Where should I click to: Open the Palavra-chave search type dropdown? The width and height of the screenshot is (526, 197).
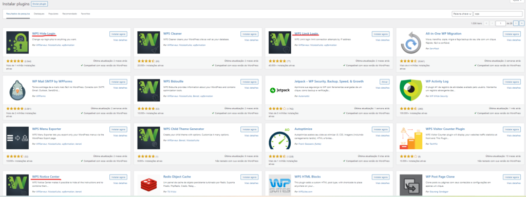(x=462, y=14)
